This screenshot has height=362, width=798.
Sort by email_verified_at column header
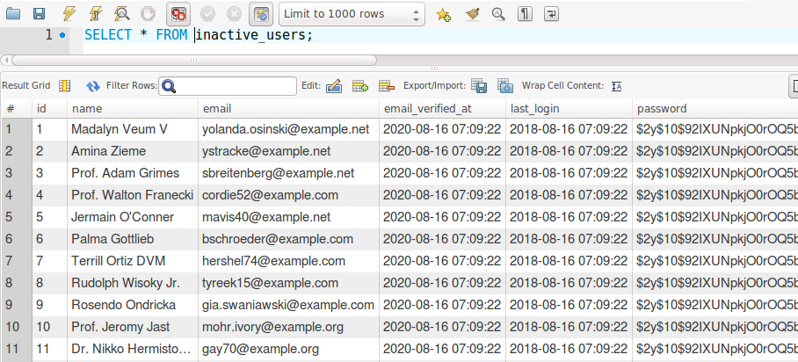pos(442,108)
